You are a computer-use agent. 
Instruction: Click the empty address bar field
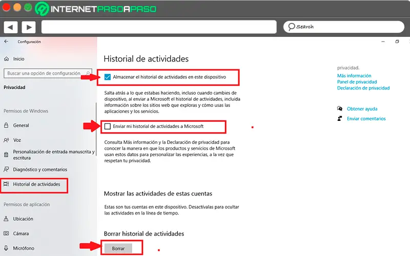[x=159, y=27]
